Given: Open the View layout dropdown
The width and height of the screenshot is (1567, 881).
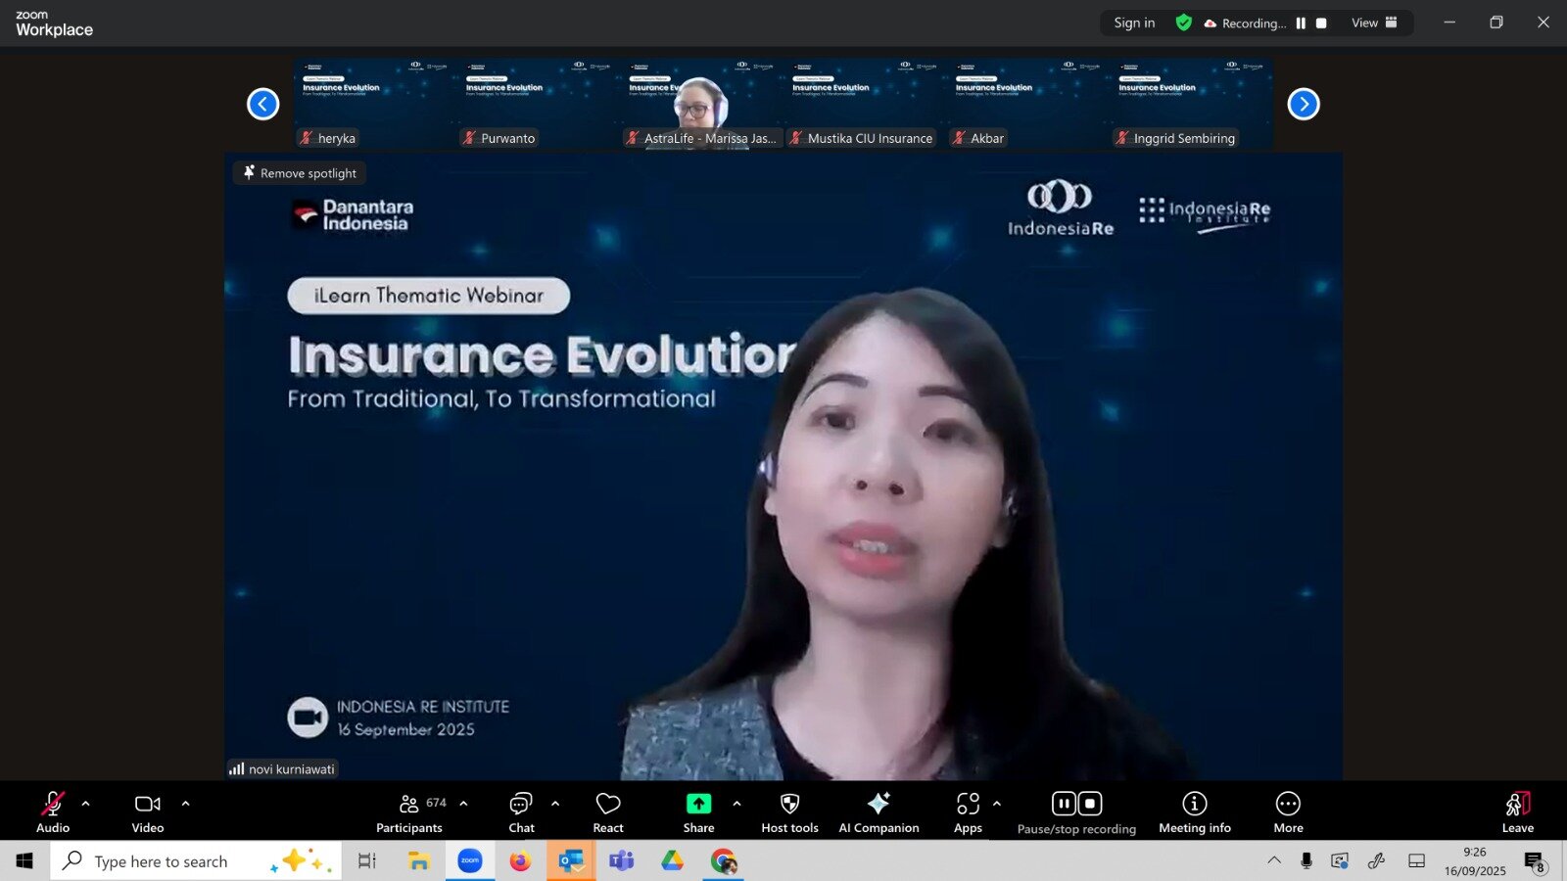Looking at the screenshot, I should point(1374,23).
